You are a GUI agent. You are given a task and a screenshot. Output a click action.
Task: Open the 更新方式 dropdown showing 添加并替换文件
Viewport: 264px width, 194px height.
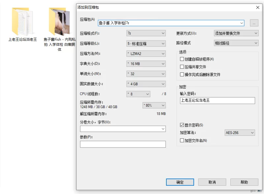(x=236, y=33)
